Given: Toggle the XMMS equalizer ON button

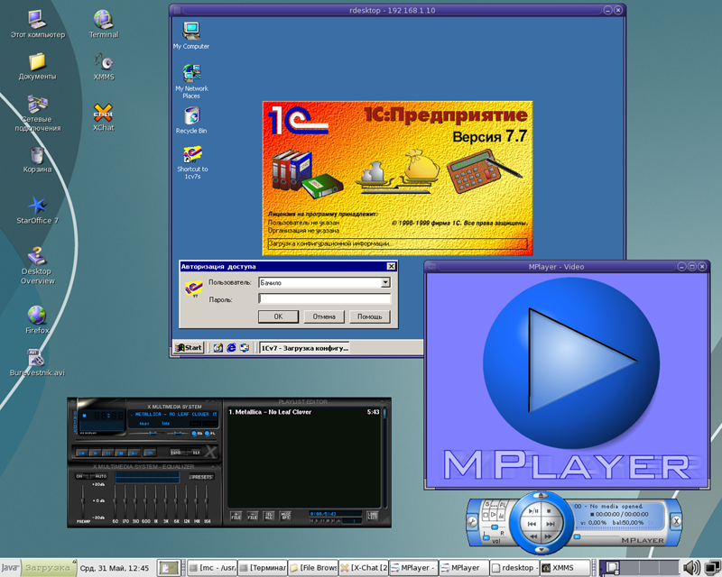Looking at the screenshot, I should point(79,476).
